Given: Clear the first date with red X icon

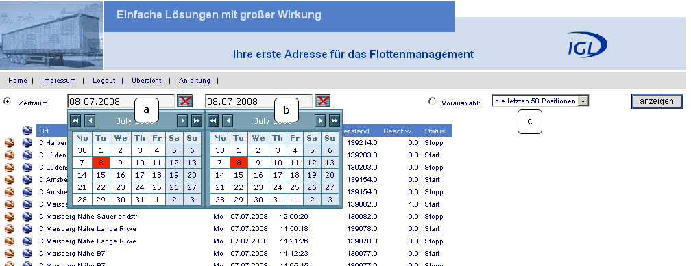Looking at the screenshot, I should click(x=185, y=101).
